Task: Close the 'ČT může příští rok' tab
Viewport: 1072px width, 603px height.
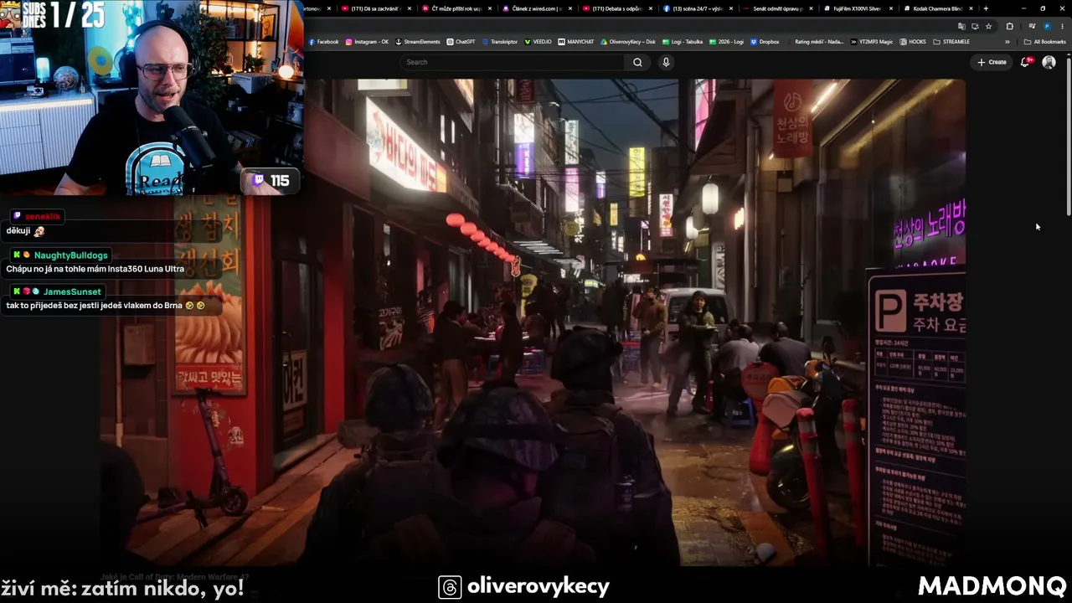Action: pyautogui.click(x=489, y=8)
